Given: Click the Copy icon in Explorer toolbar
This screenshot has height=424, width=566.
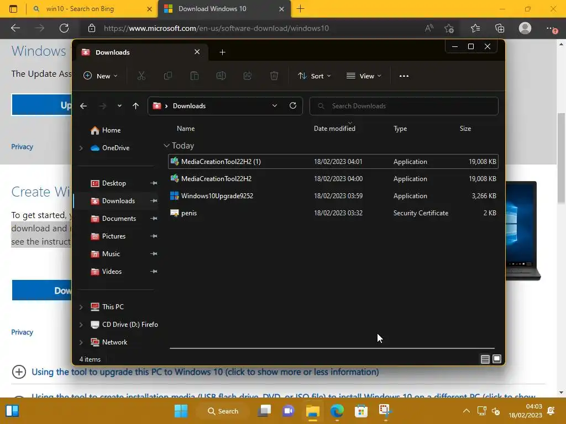Looking at the screenshot, I should coord(168,76).
